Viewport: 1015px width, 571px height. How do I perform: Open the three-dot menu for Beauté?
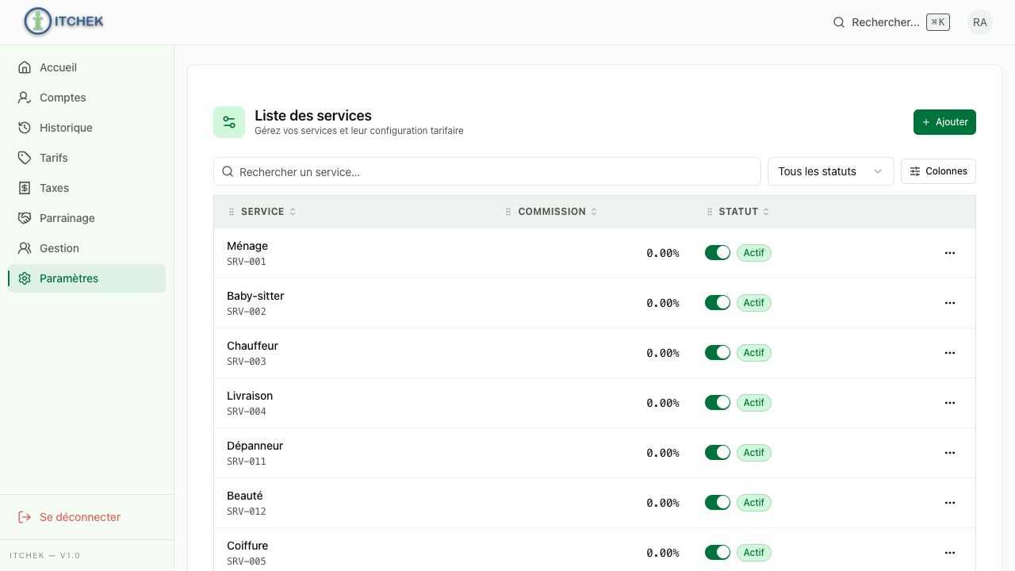[x=950, y=503]
